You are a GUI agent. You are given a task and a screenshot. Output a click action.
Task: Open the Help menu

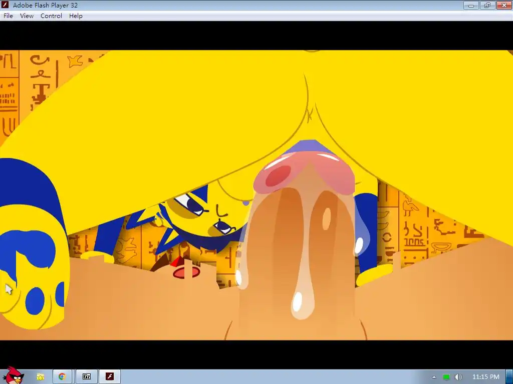tap(76, 16)
